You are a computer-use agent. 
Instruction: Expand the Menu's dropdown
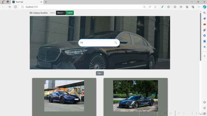point(61,13)
